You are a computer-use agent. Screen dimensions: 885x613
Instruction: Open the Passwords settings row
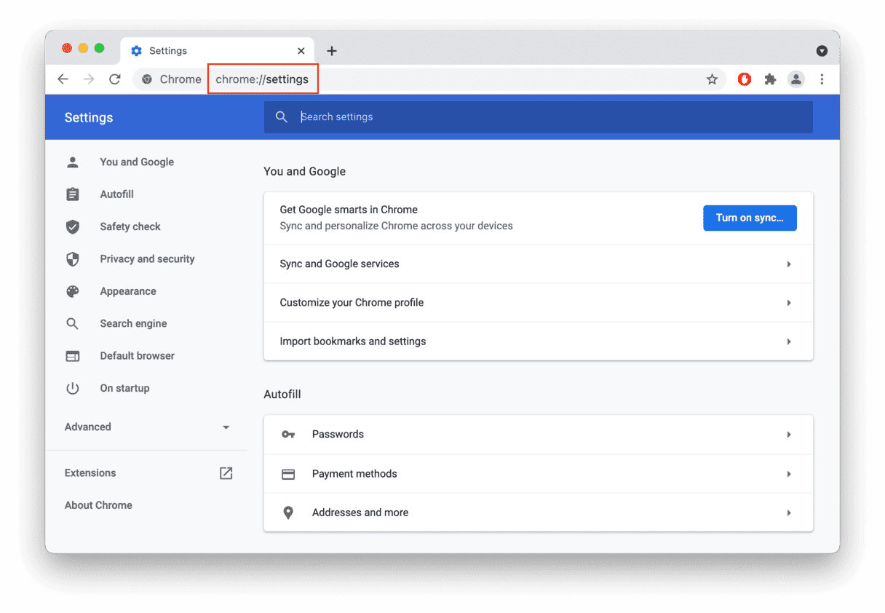[538, 435]
